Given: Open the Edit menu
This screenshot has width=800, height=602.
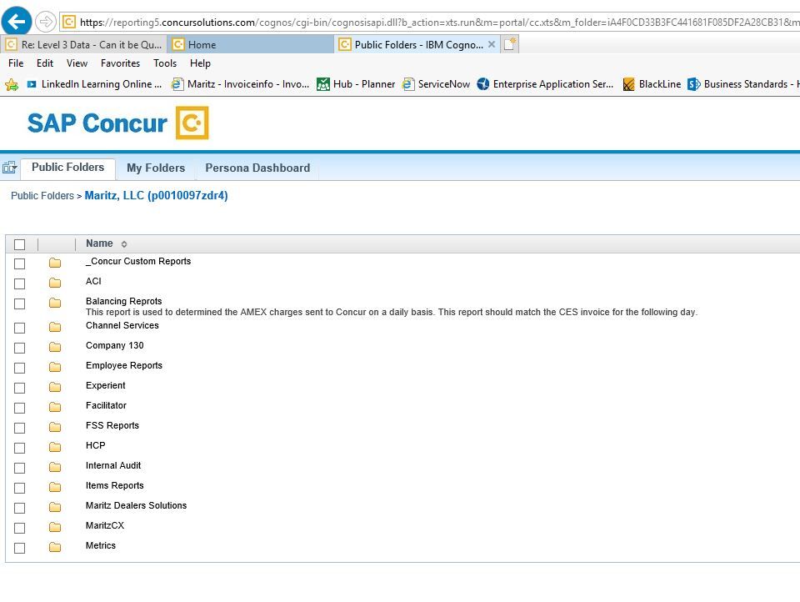Looking at the screenshot, I should click(45, 63).
